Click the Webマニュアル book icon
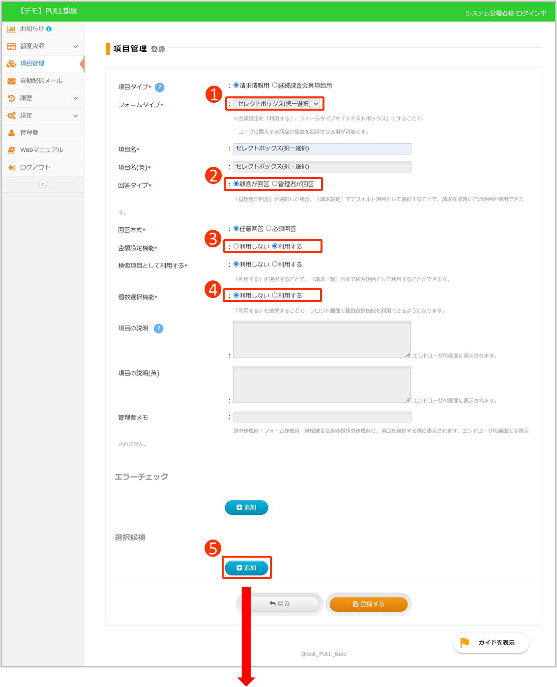 coord(11,150)
